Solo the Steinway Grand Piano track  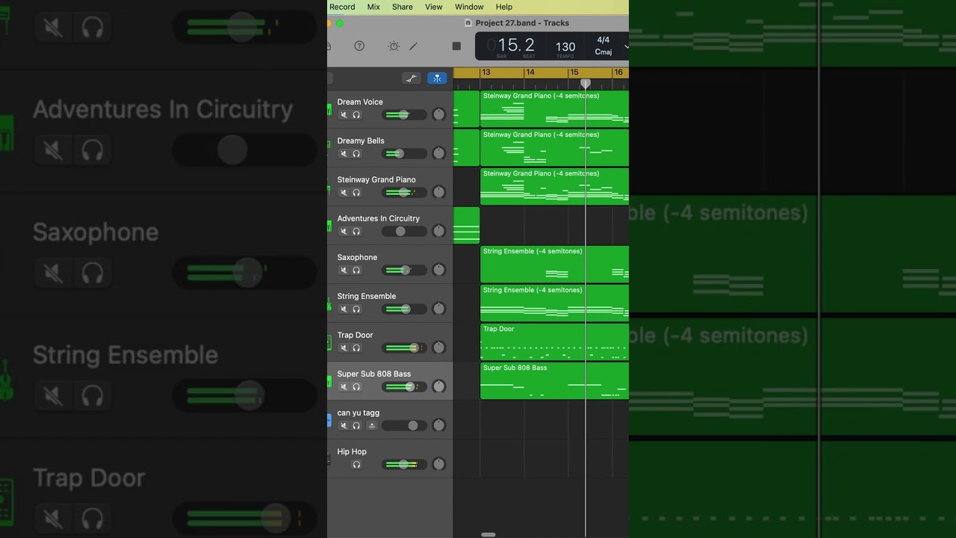[356, 192]
